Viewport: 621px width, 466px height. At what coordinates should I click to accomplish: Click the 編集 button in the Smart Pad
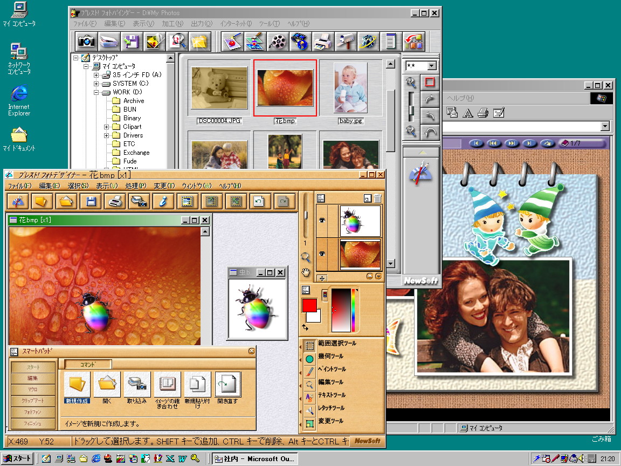(x=33, y=378)
